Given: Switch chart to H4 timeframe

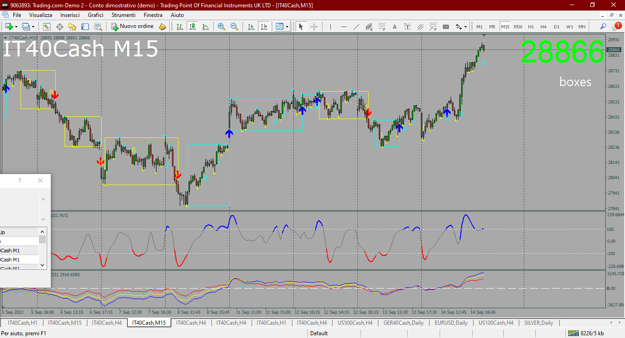Looking at the screenshot, I should (544, 27).
